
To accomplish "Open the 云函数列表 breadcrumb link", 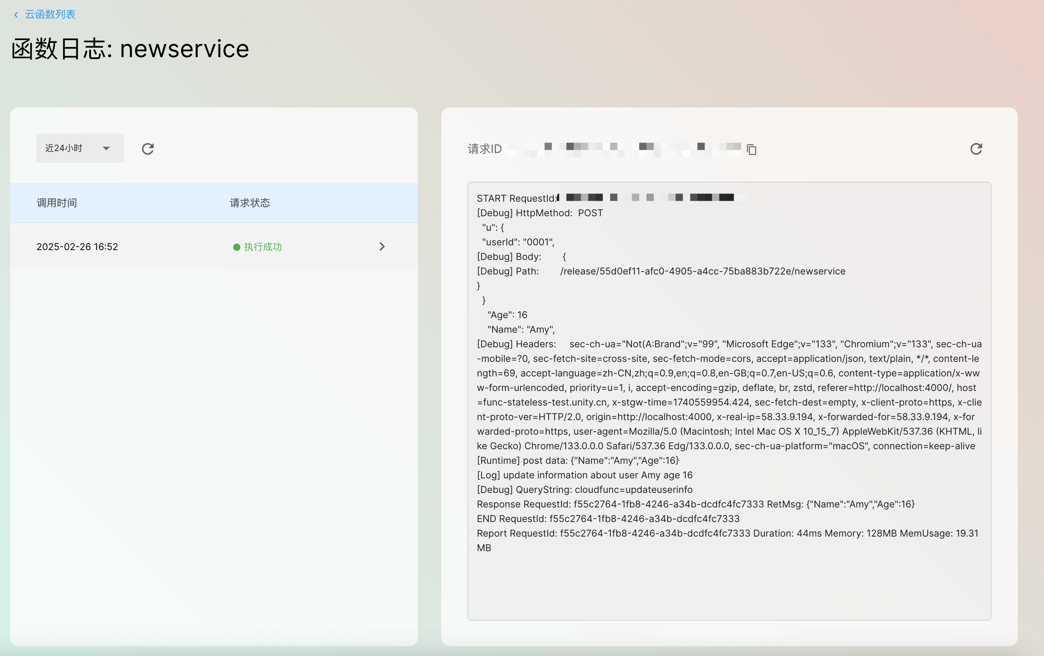I will click(50, 14).
